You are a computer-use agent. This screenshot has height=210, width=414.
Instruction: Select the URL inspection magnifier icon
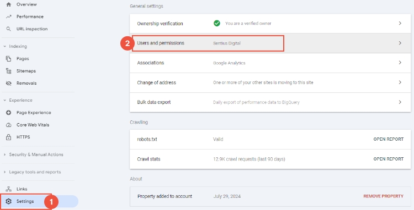tap(9, 29)
